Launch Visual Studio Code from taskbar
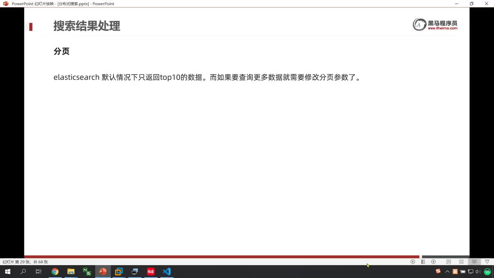The height and width of the screenshot is (278, 494). 167,271
